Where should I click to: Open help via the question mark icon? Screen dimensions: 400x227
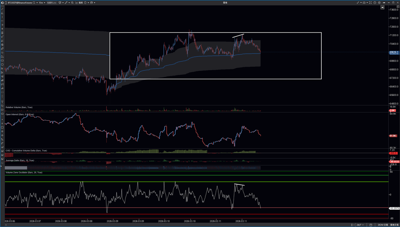pos(375,3)
